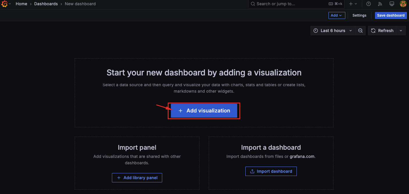Viewport: 409px width, 194px height.
Task: Open your profile avatar
Action: pyautogui.click(x=403, y=4)
